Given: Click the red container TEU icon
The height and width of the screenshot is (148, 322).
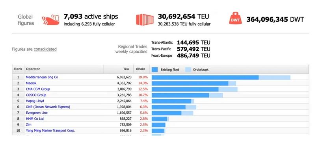Looking at the screenshot, I should coord(145,20).
